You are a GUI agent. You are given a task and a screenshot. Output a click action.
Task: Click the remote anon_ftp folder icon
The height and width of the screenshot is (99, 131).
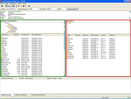click(x=67, y=39)
